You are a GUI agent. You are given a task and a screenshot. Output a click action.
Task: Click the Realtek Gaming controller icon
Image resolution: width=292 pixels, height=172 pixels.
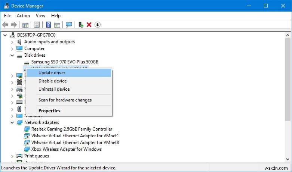[27, 129]
